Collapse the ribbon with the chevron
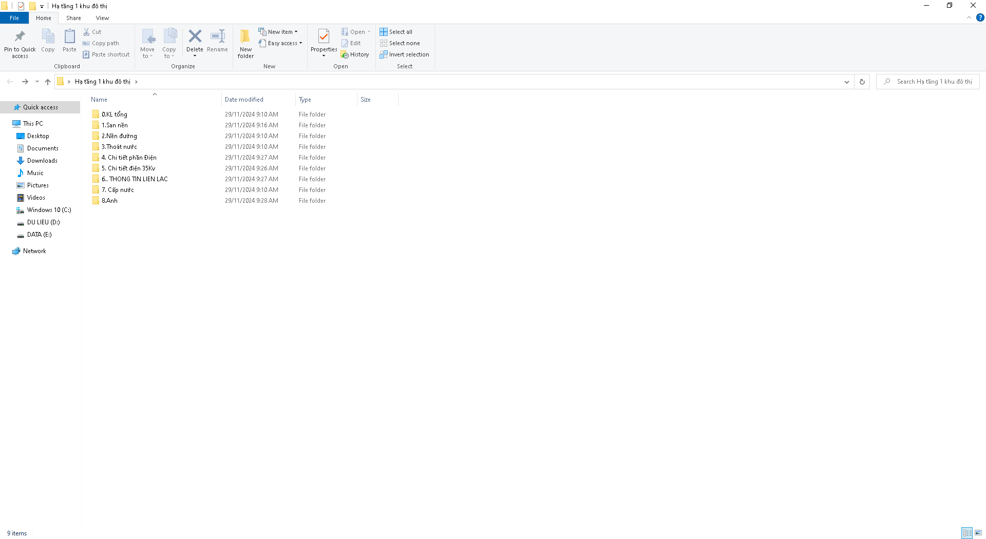 [x=969, y=17]
